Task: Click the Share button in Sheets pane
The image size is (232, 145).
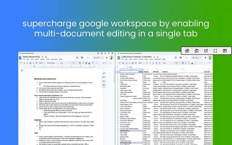Action: coord(196,58)
